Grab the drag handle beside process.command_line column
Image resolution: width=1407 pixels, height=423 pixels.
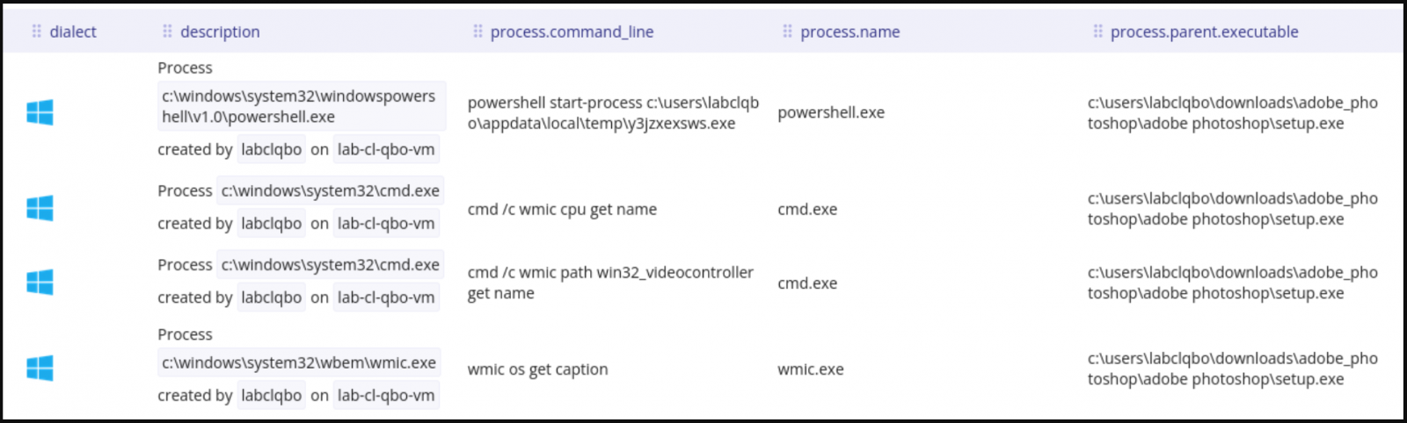(x=478, y=32)
